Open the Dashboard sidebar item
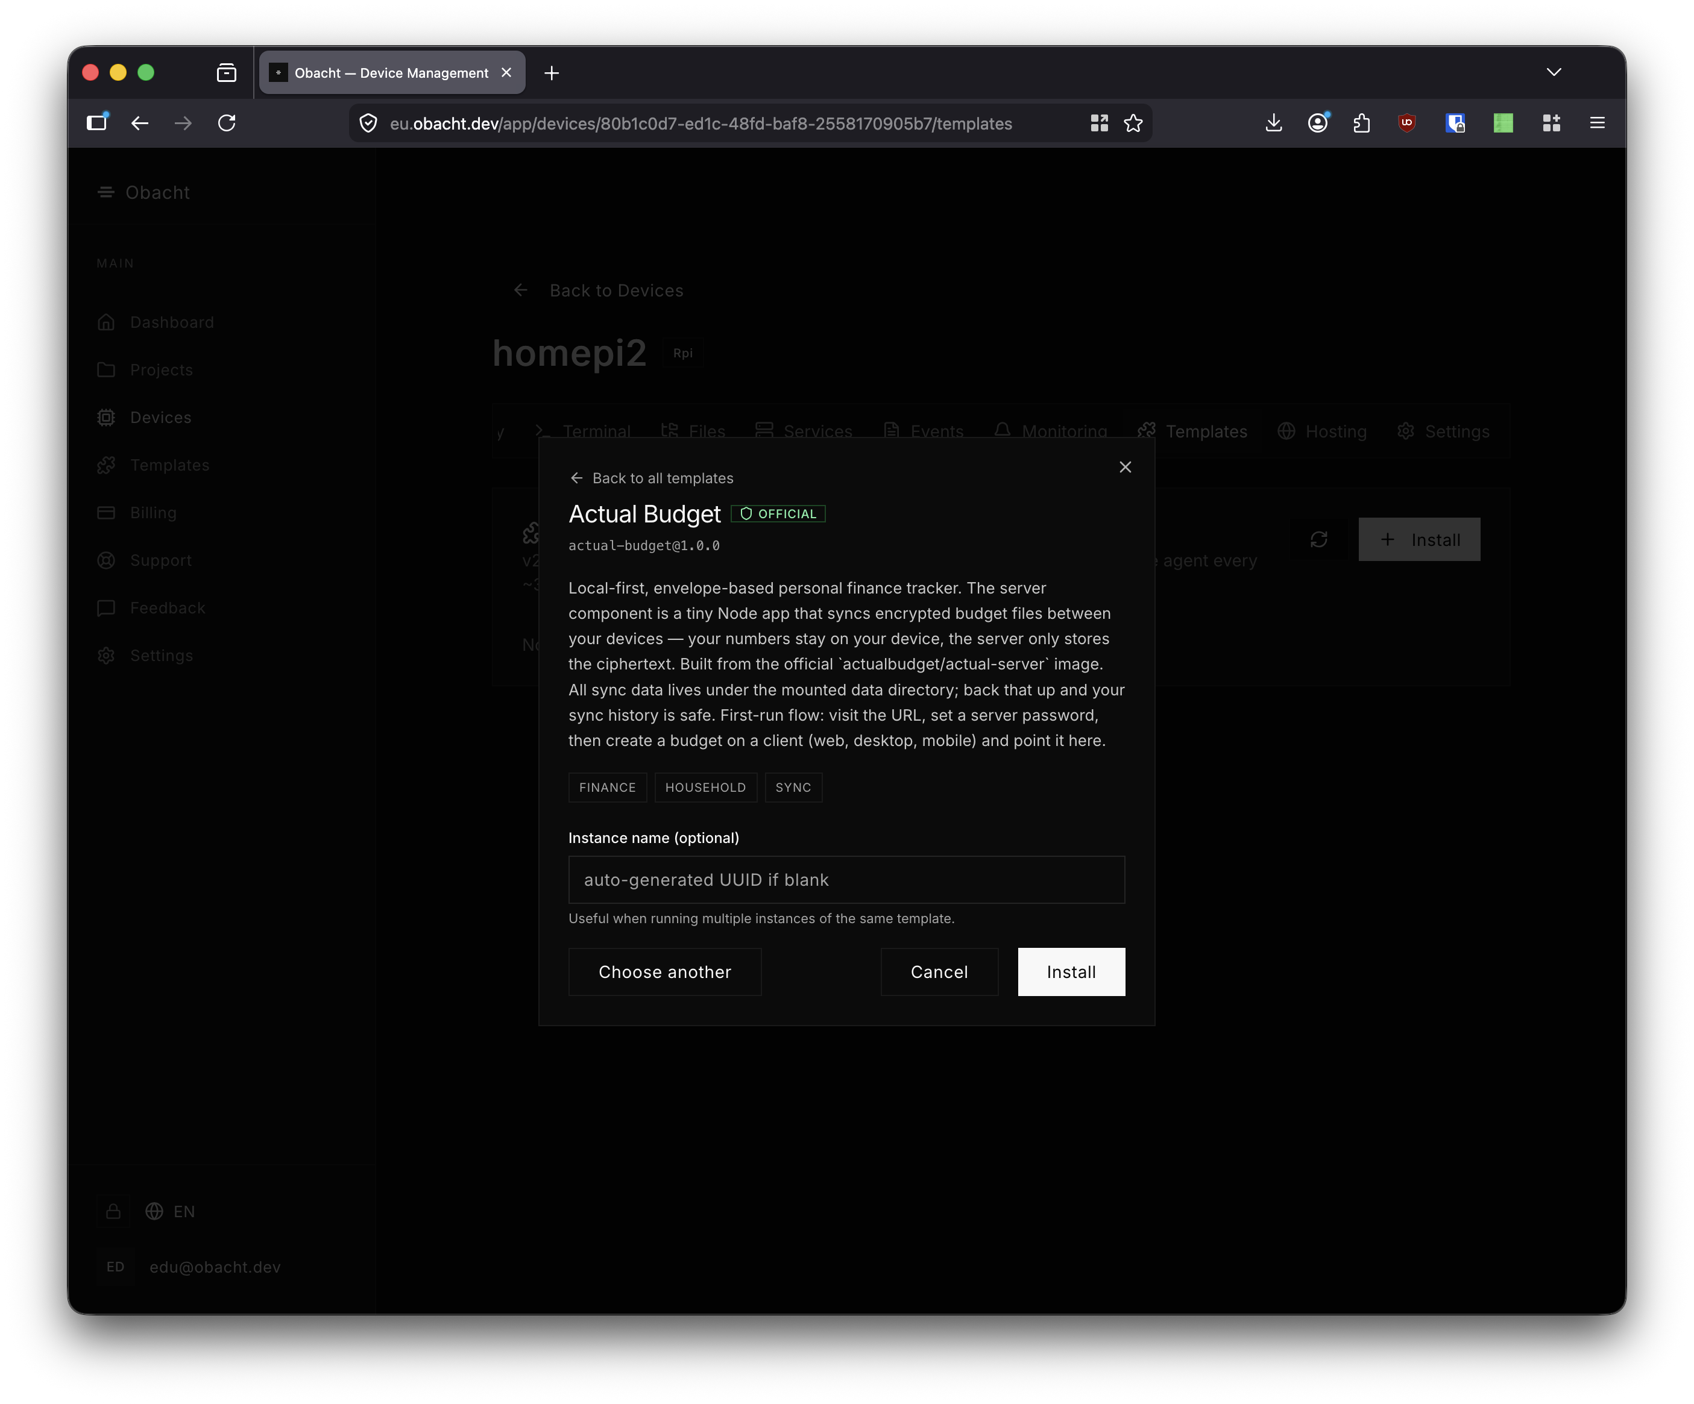This screenshot has height=1404, width=1694. coord(156,322)
